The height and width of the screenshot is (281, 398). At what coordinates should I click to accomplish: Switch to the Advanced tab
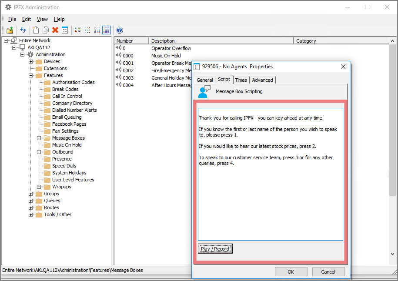[262, 80]
